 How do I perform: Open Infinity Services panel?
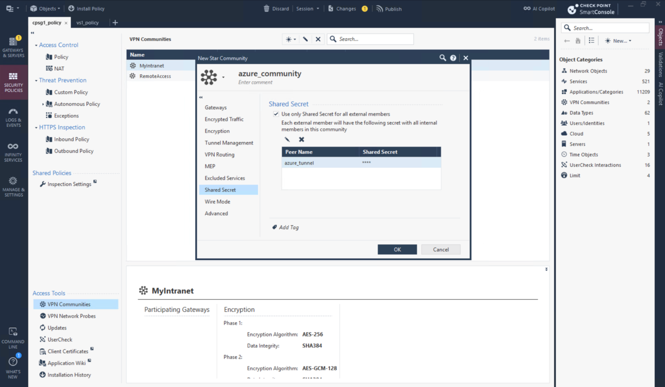click(x=13, y=152)
